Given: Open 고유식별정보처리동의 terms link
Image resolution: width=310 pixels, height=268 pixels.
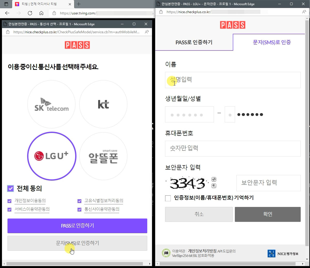Looking at the screenshot, I should click(x=104, y=201).
